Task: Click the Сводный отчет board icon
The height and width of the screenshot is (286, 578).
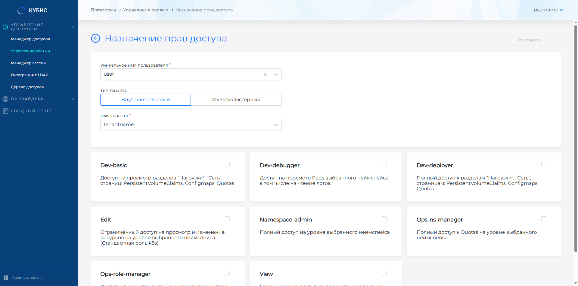Action: coord(5,111)
